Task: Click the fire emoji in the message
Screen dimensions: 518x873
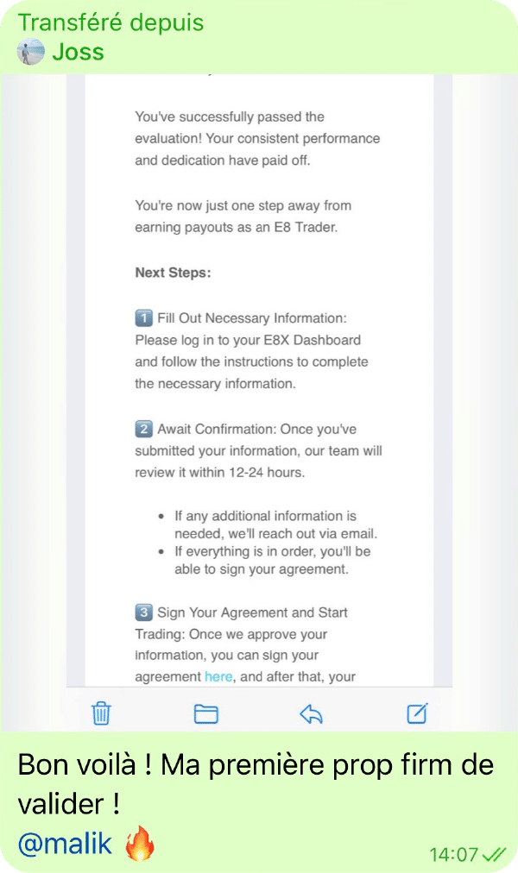Action: pos(139,844)
